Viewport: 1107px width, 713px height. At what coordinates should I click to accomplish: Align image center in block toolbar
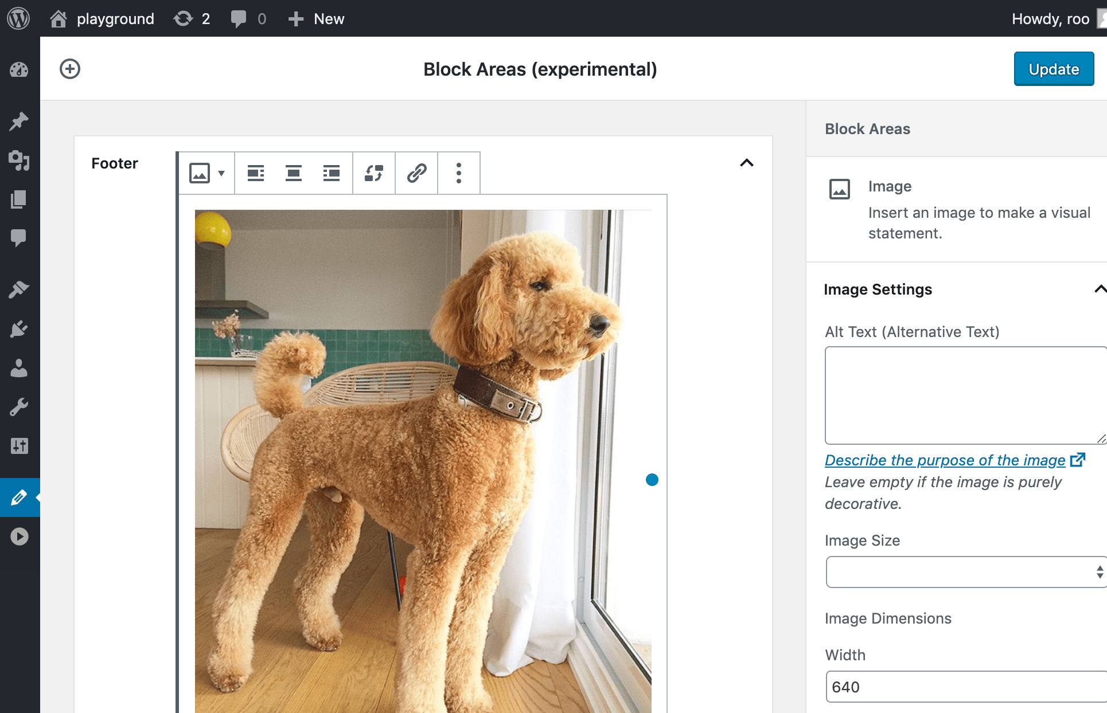pos(294,173)
